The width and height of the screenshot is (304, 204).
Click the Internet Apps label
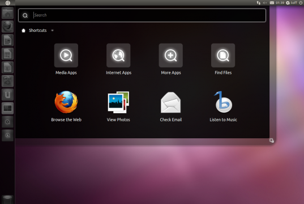pyautogui.click(x=119, y=73)
